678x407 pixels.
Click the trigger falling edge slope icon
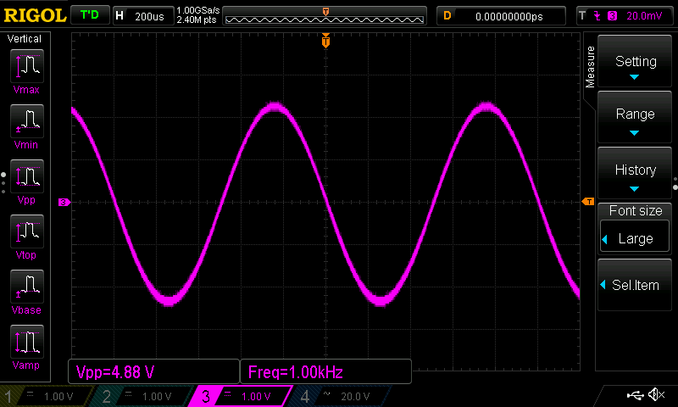(x=597, y=16)
